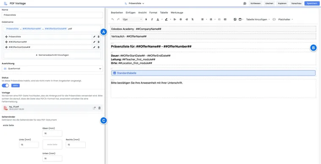Select the Standardtabelle block in editor
The image size is (321, 164).
[214, 73]
